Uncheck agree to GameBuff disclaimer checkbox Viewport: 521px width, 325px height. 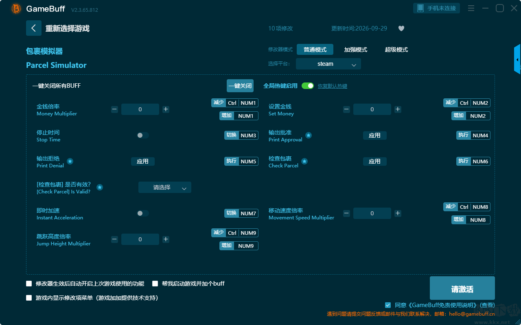[x=388, y=305]
